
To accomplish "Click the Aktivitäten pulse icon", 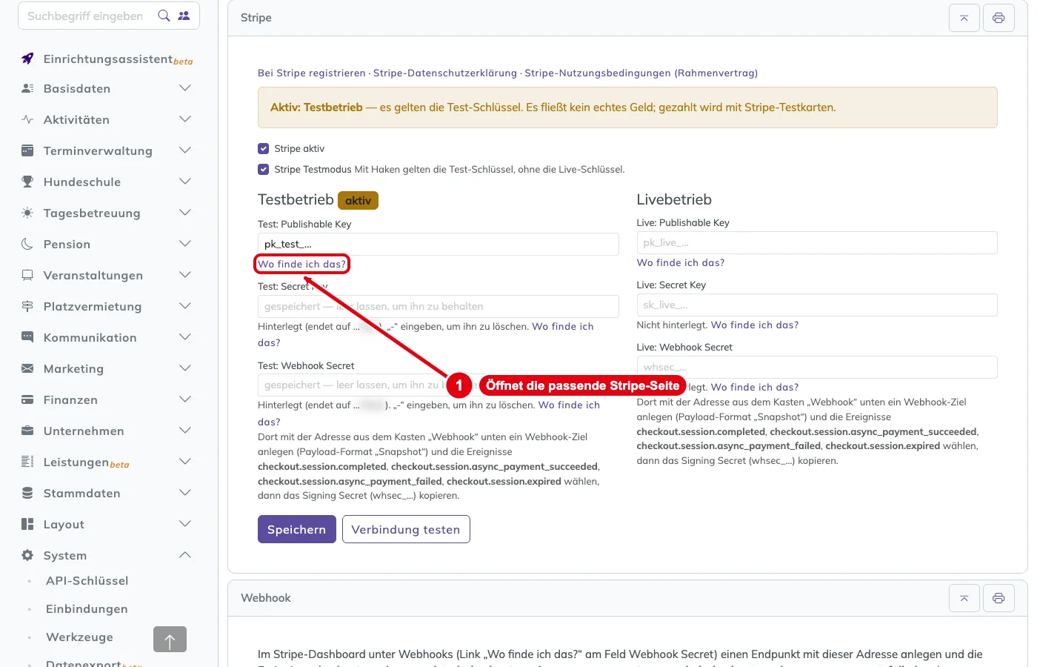I will [27, 119].
